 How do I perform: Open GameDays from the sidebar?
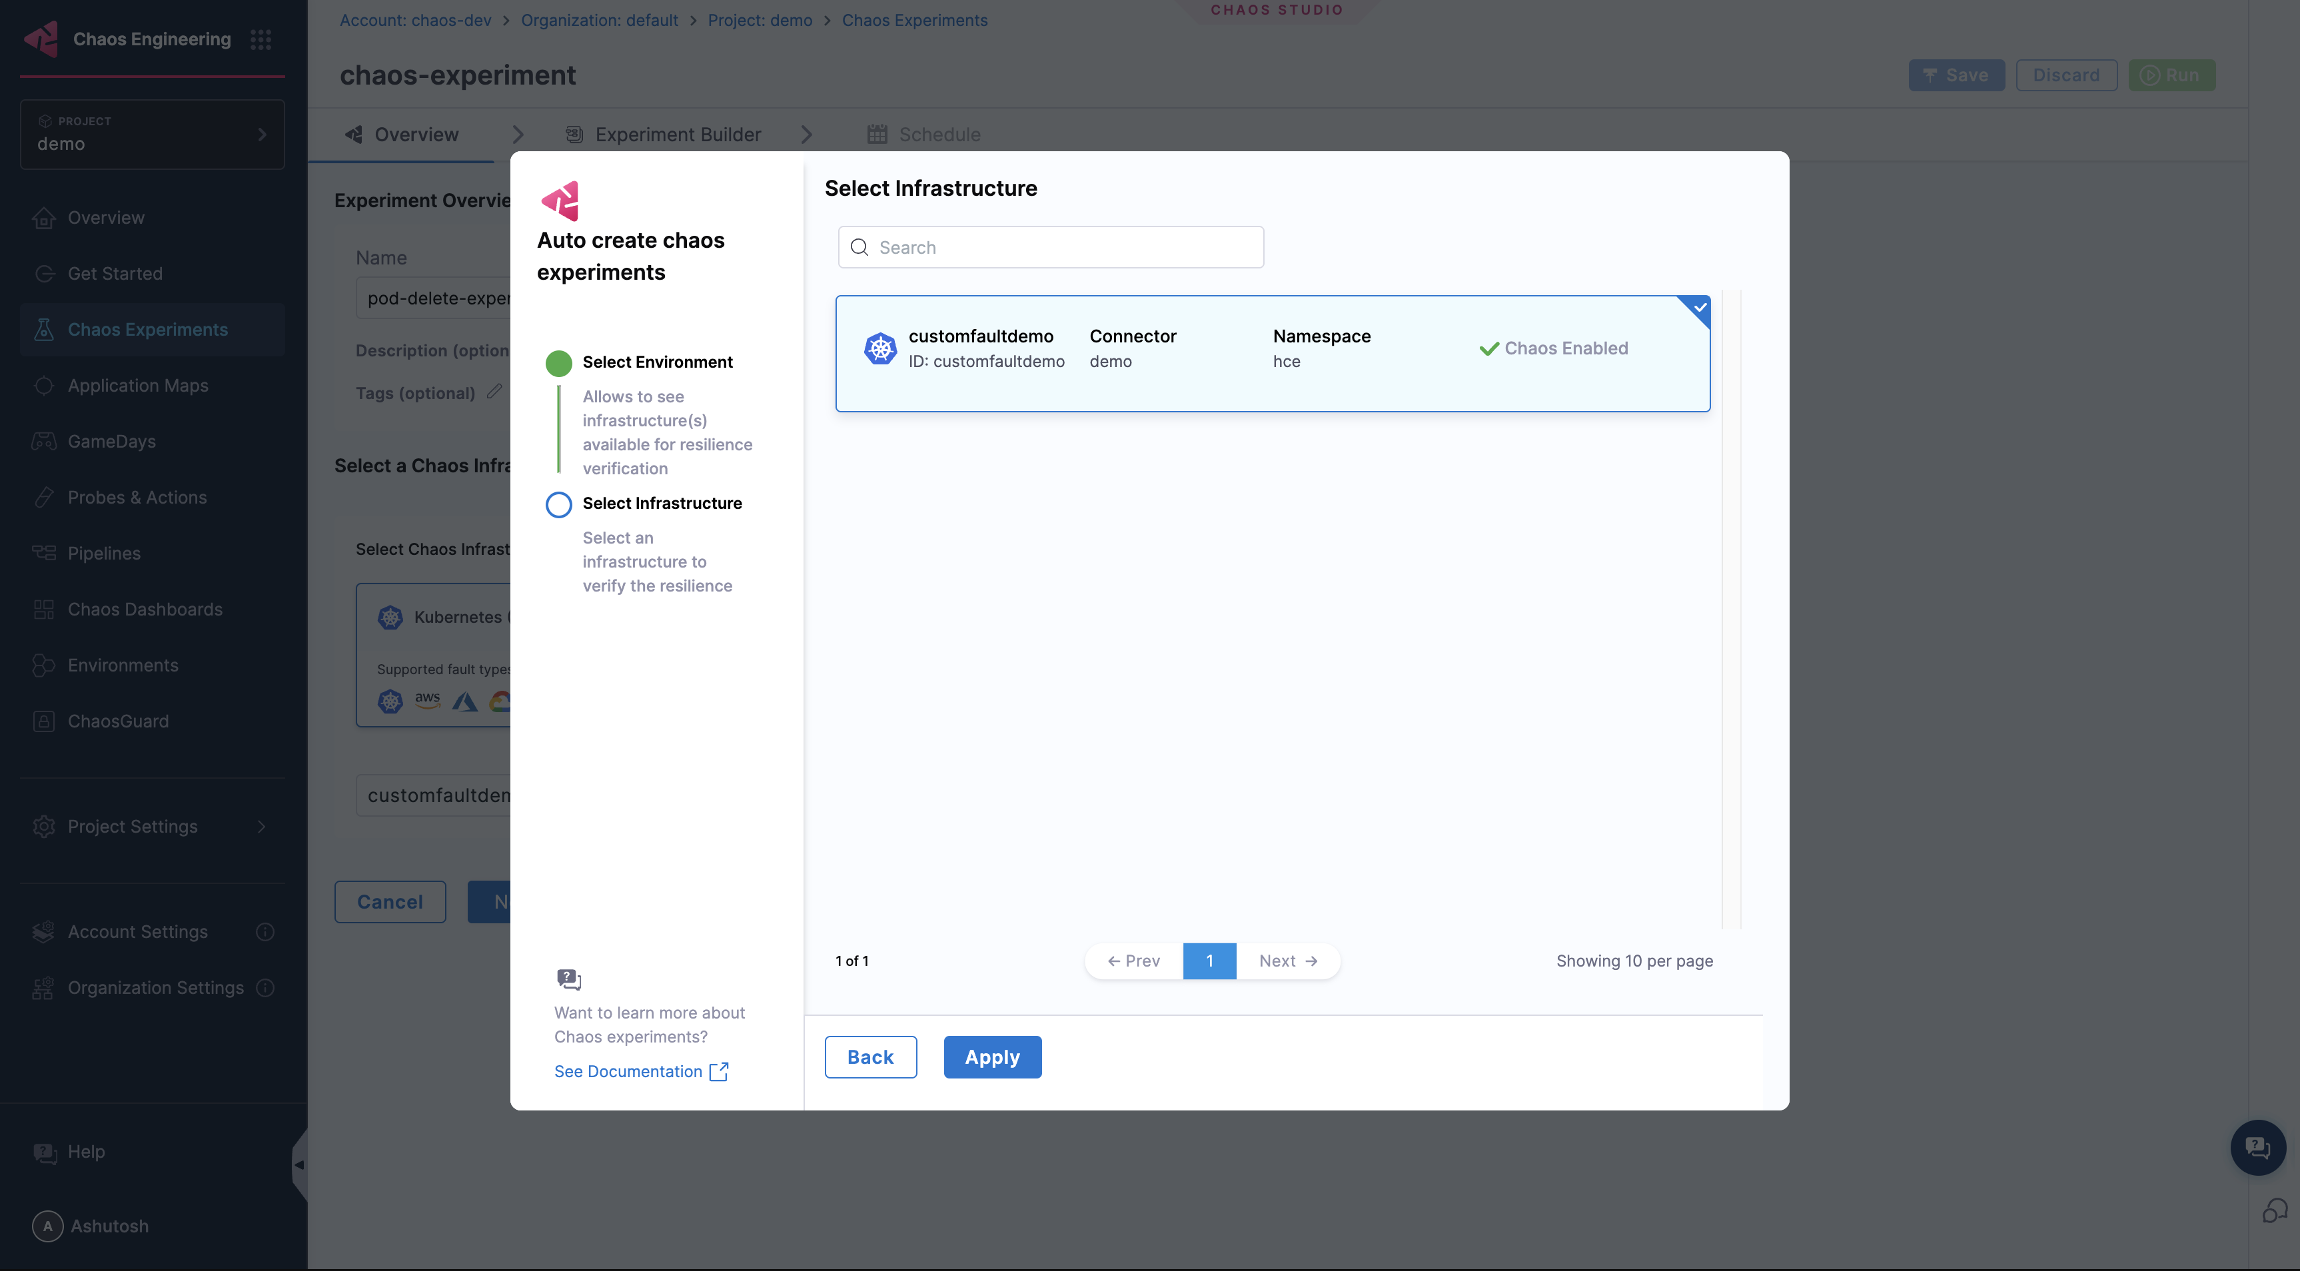point(110,441)
